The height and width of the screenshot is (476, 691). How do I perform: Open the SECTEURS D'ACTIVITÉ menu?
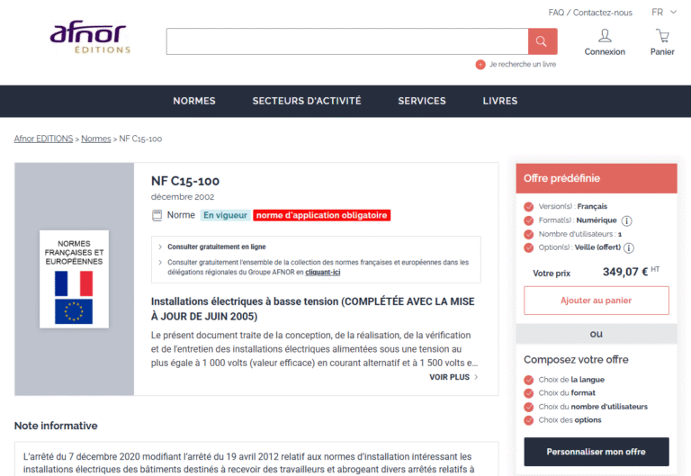pos(307,101)
